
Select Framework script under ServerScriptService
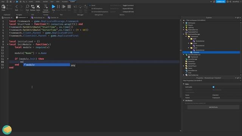pyautogui.click(x=194, y=57)
